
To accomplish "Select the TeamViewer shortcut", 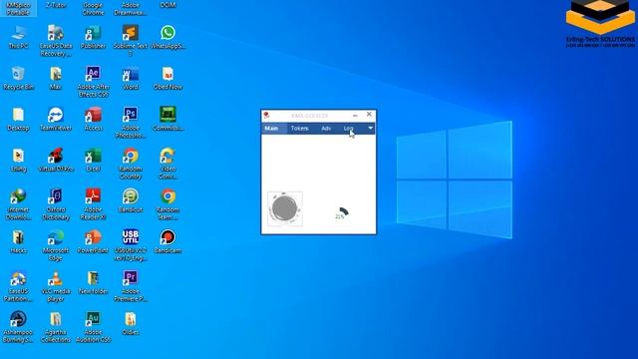I will tap(56, 120).
